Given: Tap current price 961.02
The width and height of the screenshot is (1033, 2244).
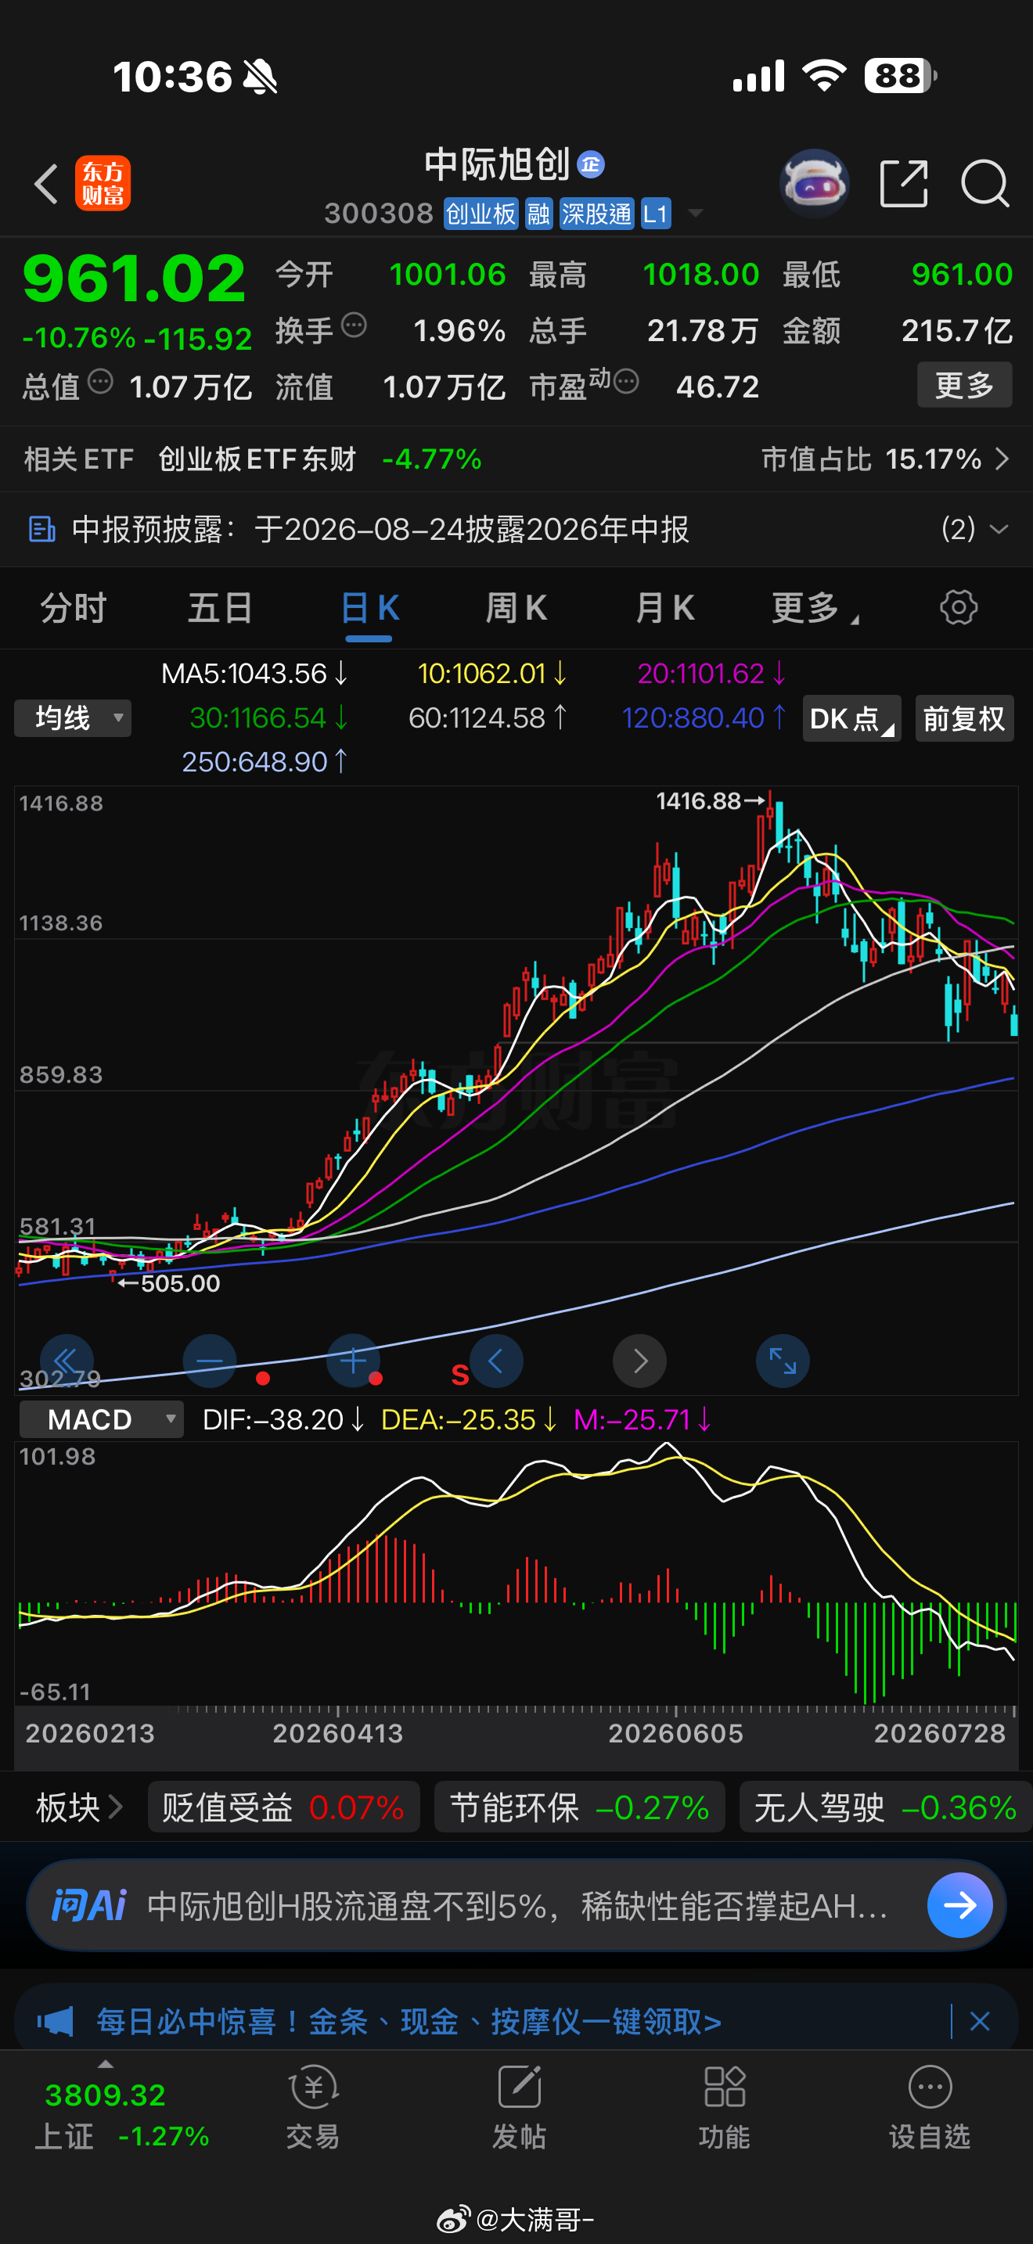Looking at the screenshot, I should coord(134,279).
